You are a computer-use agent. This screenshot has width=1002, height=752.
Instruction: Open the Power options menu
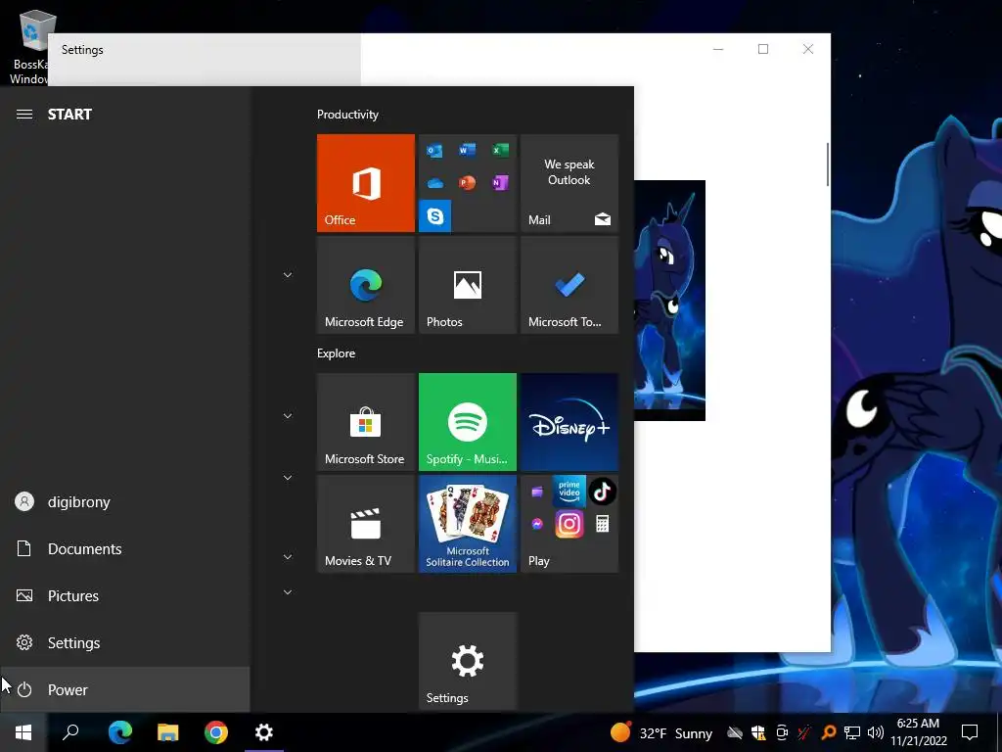pos(124,690)
